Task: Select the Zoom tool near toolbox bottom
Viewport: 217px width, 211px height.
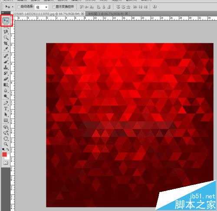Action: coord(6,144)
